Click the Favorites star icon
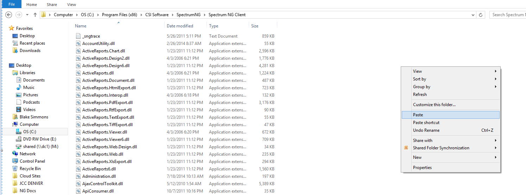 click(12, 28)
